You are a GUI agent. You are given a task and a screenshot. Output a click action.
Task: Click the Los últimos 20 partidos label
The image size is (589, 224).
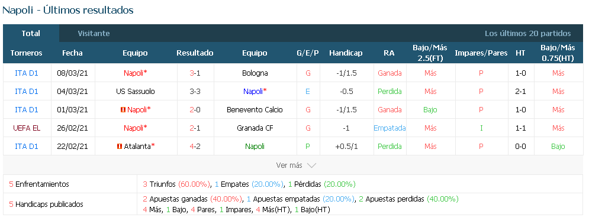click(x=528, y=34)
